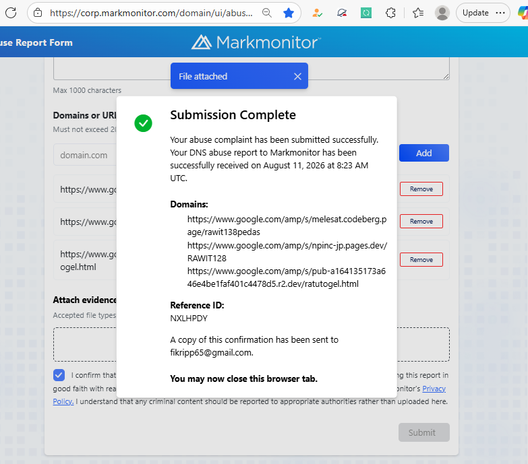Open the three-dot browser menu
Viewport: 528px width, 464px height.
[x=500, y=13]
